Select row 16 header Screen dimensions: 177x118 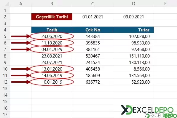click(x=5, y=108)
